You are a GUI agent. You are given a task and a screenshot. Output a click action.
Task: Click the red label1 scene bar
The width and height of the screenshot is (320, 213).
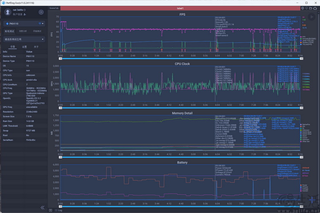point(180,9)
